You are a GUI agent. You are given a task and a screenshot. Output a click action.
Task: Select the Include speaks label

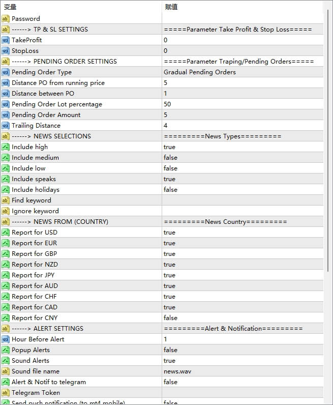(34, 179)
